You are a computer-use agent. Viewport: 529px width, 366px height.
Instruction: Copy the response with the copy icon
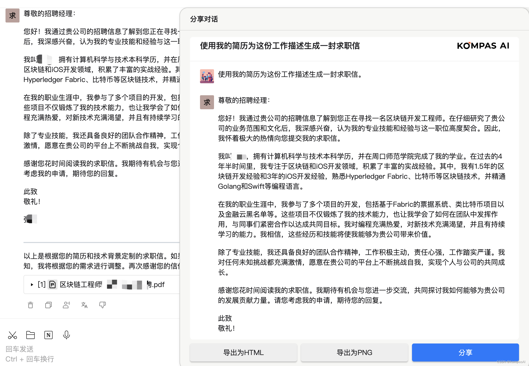coord(48,305)
